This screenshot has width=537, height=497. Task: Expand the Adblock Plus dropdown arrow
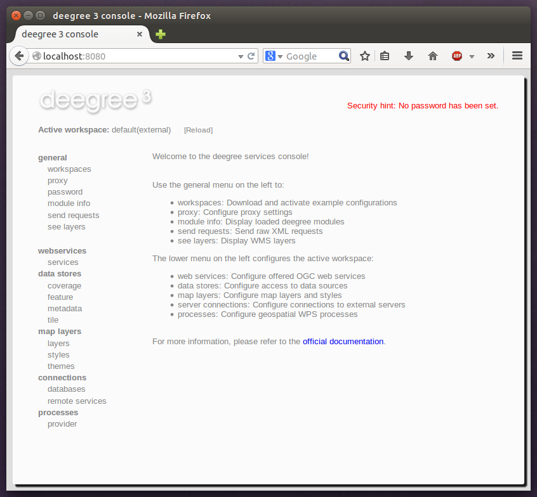471,56
